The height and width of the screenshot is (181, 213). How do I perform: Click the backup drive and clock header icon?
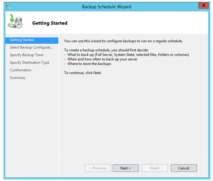click(15, 21)
